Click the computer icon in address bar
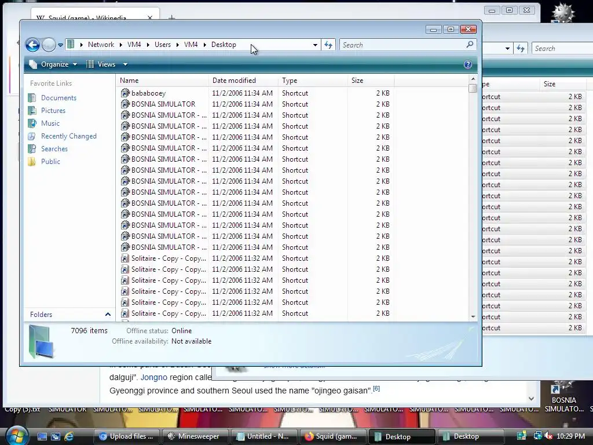 click(71, 44)
